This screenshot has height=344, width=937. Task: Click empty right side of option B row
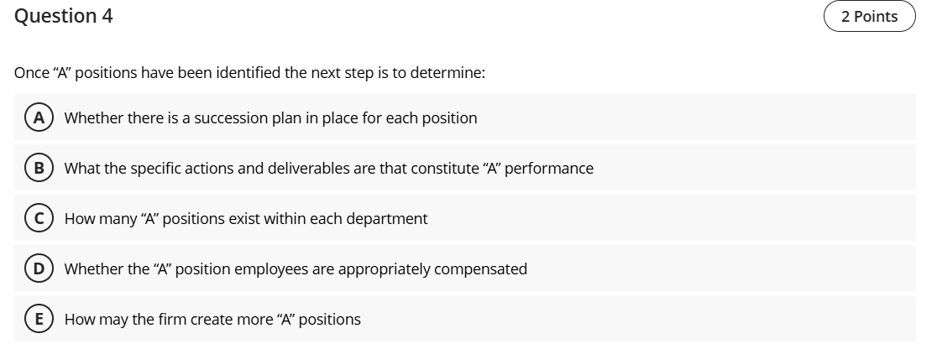[756, 168]
